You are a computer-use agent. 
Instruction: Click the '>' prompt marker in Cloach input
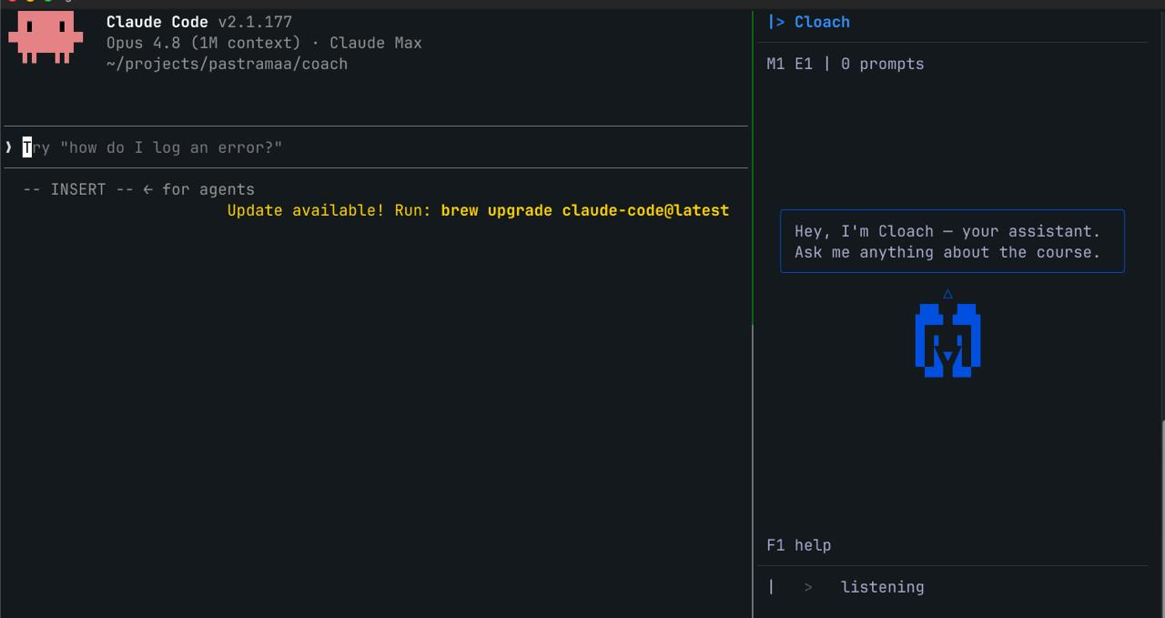808,587
